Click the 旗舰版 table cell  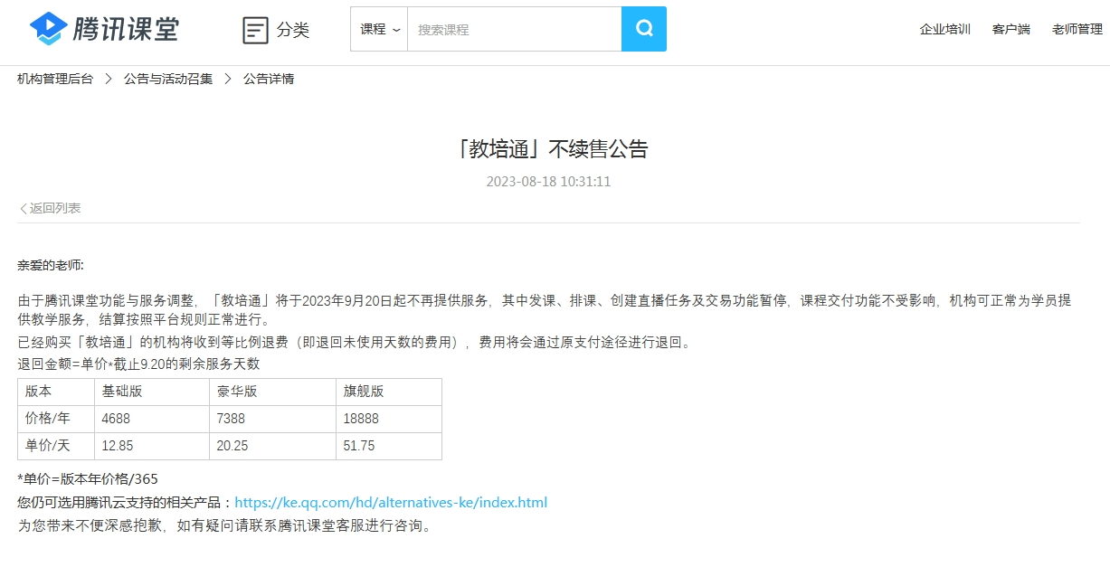(389, 392)
